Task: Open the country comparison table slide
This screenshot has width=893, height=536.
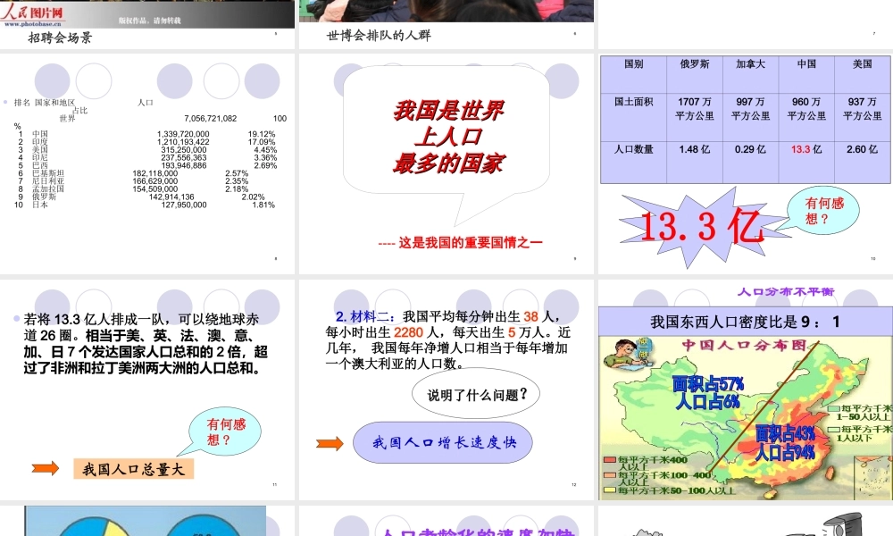Action: click(x=746, y=163)
